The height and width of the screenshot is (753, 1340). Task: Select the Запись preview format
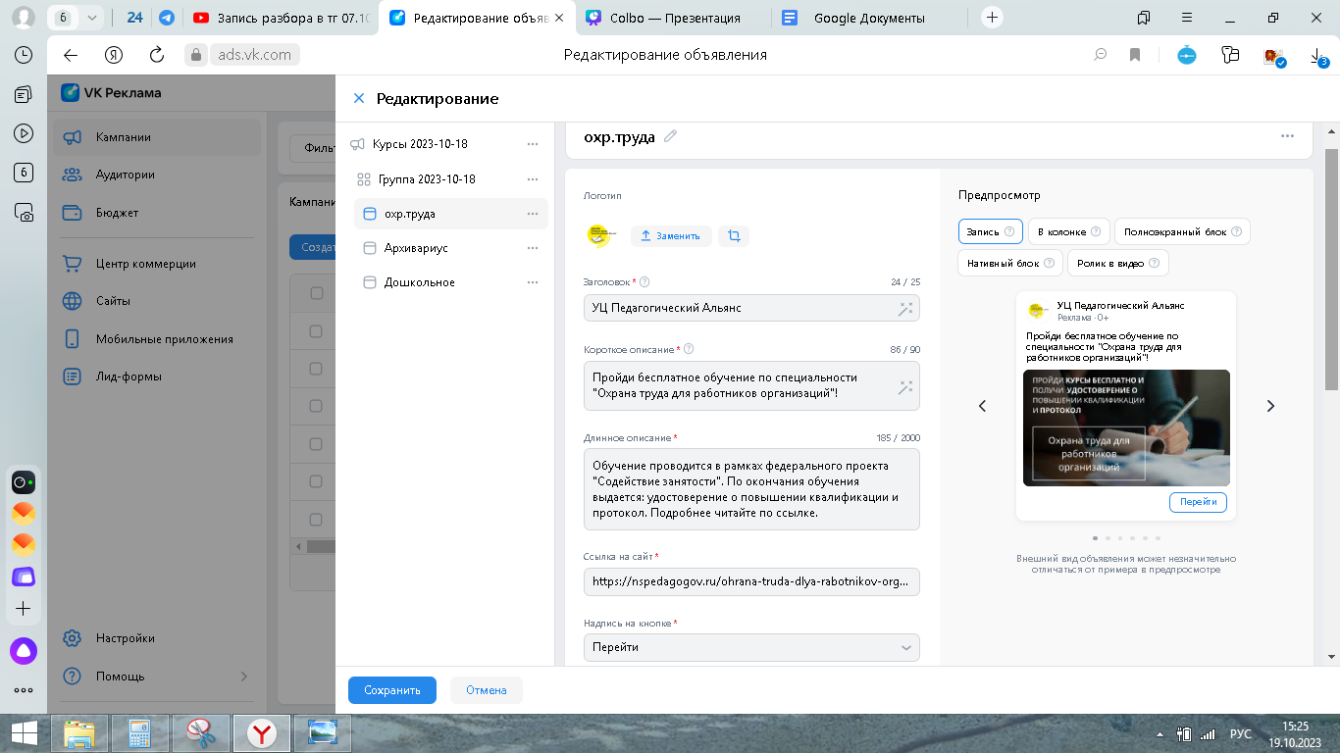[x=990, y=231]
